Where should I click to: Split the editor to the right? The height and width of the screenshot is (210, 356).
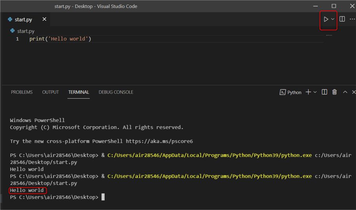342,19
